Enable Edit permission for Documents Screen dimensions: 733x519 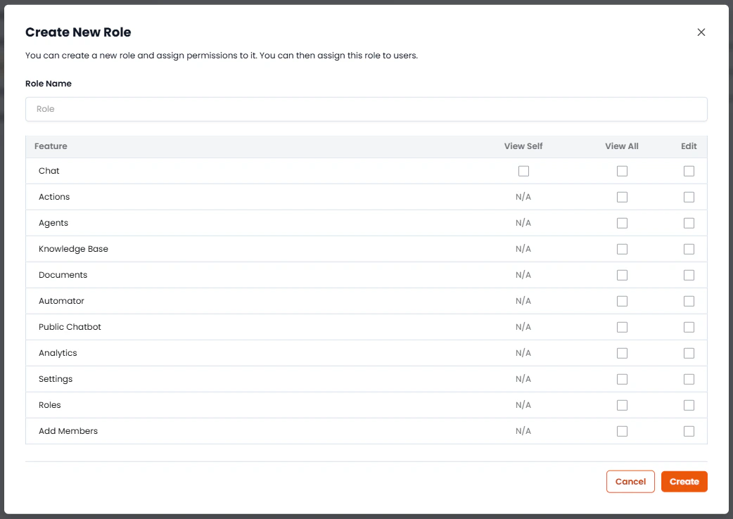[x=689, y=275]
